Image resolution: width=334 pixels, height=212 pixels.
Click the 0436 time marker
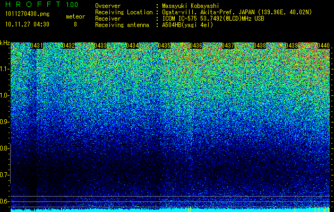click(196, 46)
